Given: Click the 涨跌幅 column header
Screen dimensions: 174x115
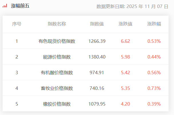Looking at the screenshot, I should (x=154, y=24).
